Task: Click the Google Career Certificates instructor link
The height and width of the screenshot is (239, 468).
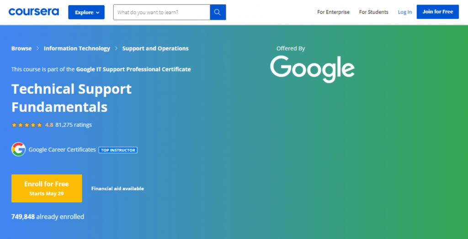Action: tap(62, 150)
